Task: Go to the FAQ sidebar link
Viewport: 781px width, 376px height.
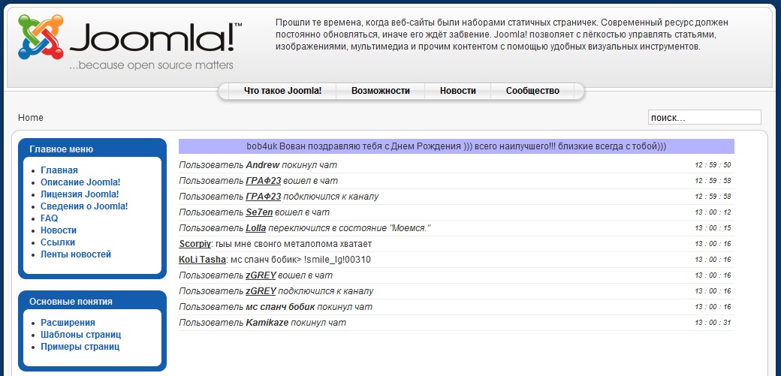Action: 50,218
